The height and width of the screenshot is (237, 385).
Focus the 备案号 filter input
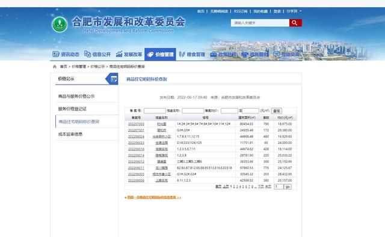point(155,111)
